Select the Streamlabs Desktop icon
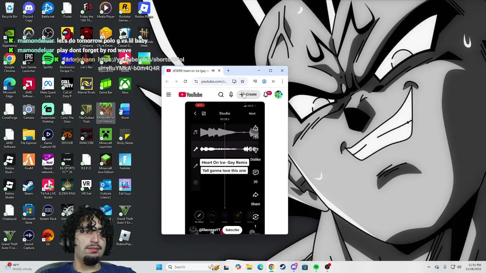Screen dimensions: 486x273 [x=48, y=113]
